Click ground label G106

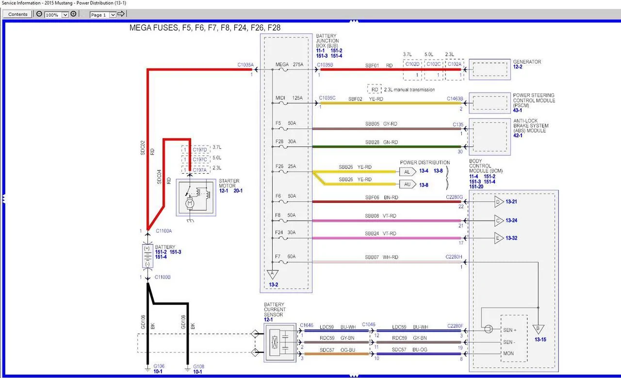[x=159, y=366]
